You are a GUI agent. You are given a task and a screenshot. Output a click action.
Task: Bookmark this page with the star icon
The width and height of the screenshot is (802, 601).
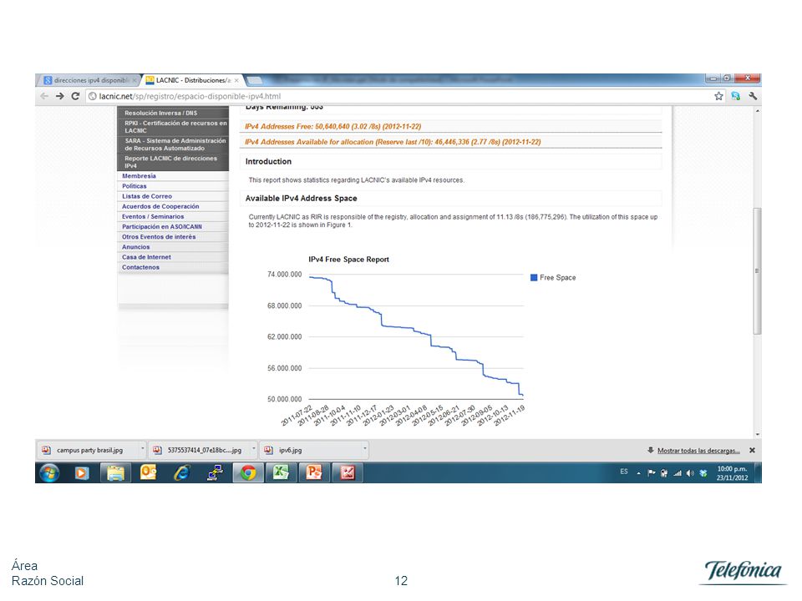718,96
